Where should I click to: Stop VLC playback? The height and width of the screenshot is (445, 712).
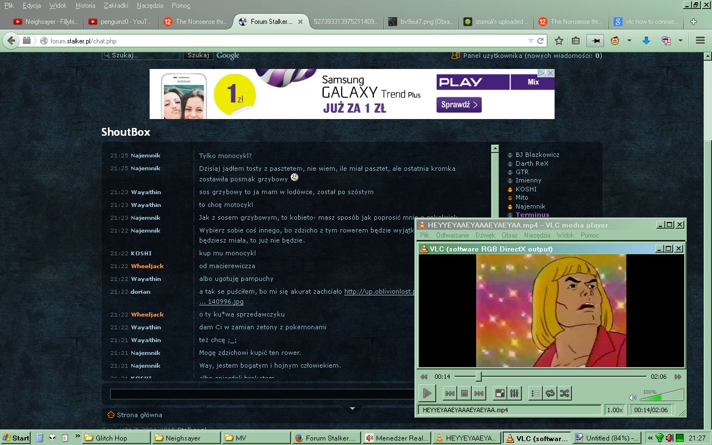coord(464,393)
